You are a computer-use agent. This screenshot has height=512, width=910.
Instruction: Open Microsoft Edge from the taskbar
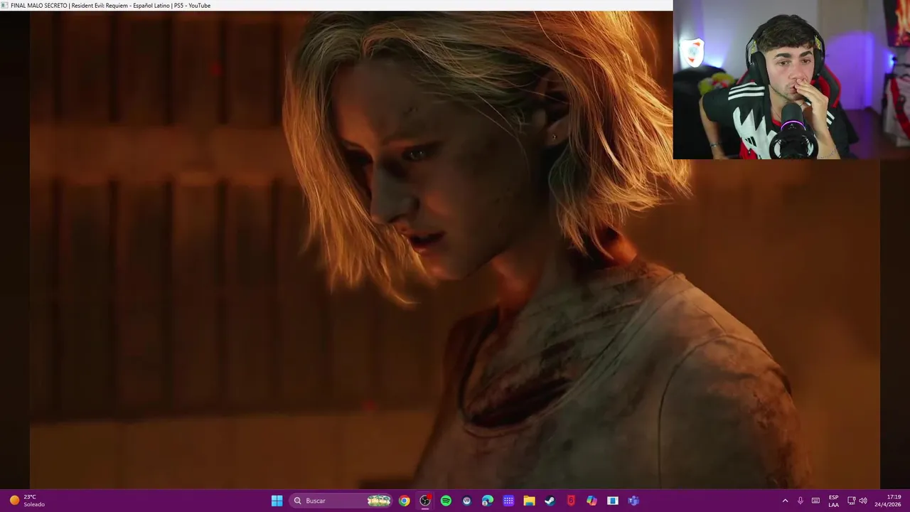pos(488,501)
